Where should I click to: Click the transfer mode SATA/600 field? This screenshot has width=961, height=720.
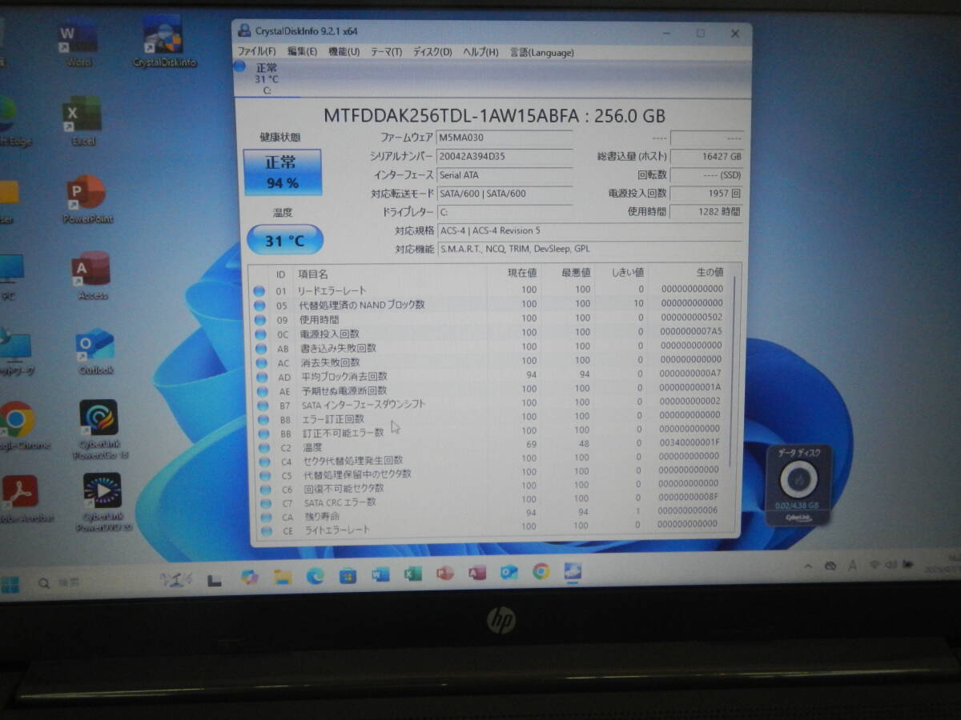pyautogui.click(x=505, y=193)
